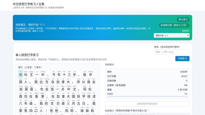The height and width of the screenshot is (115, 205).
Task: Click the 已打字数 value 0/227
Action: point(184,76)
